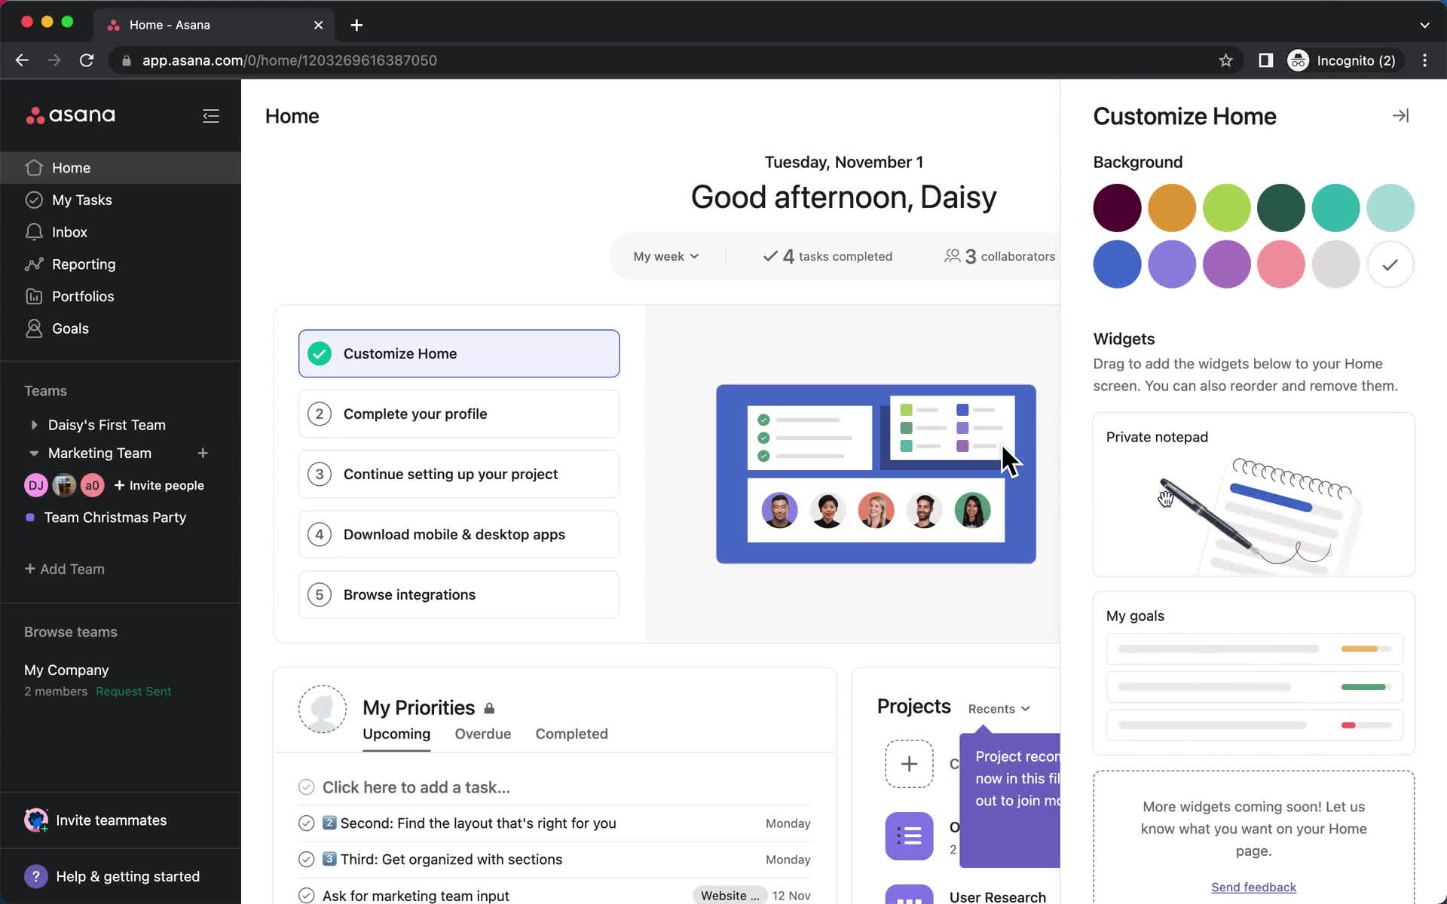Viewport: 1447px width, 904px height.
Task: Select the pink background color
Action: [x=1281, y=264]
